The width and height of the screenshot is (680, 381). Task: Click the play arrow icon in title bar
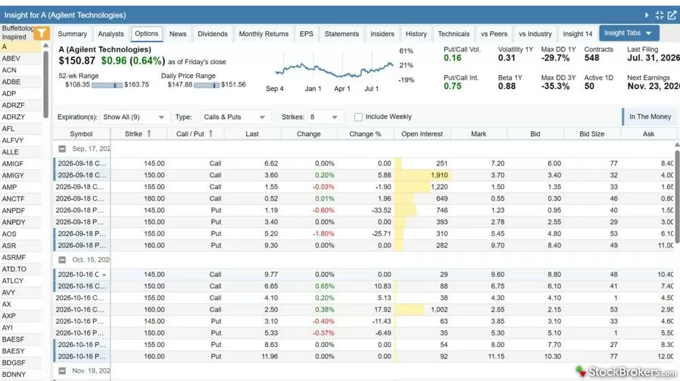647,15
